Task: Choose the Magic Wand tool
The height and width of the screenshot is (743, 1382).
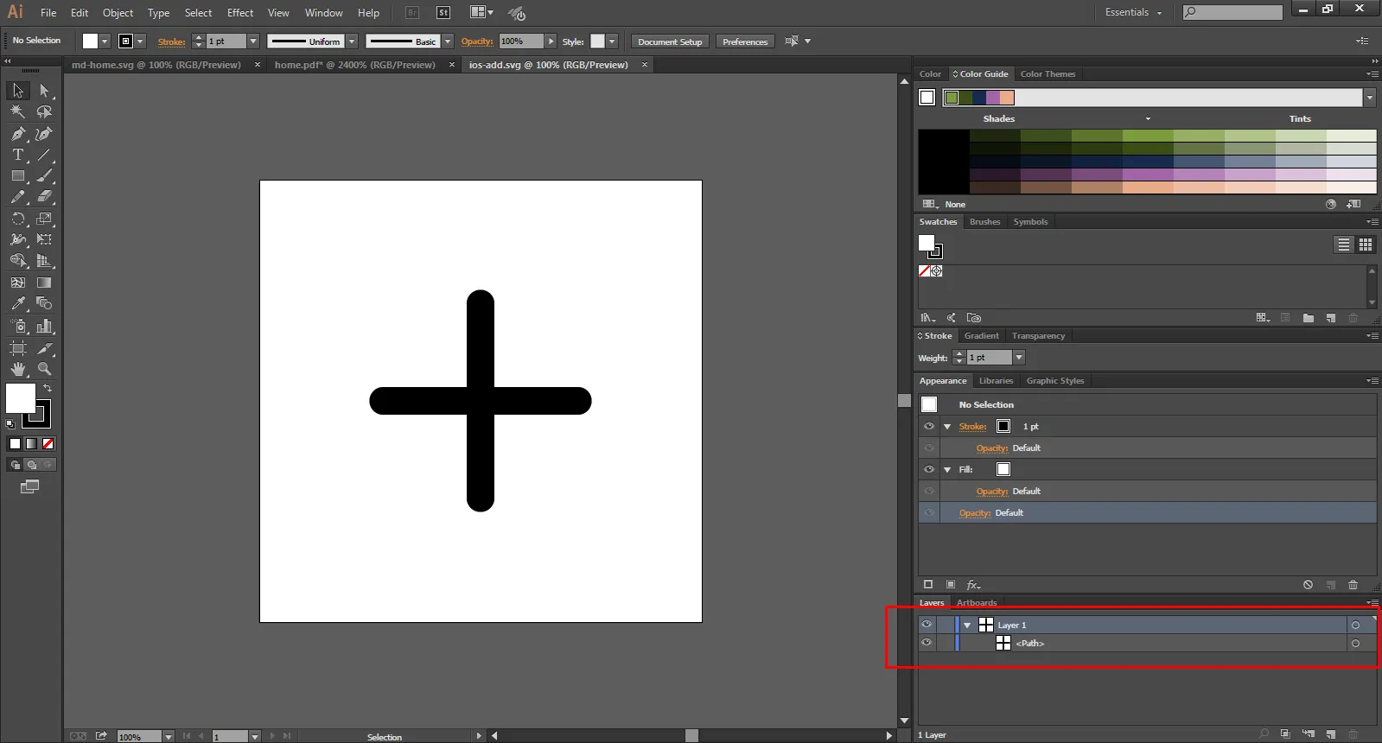Action: pos(17,111)
